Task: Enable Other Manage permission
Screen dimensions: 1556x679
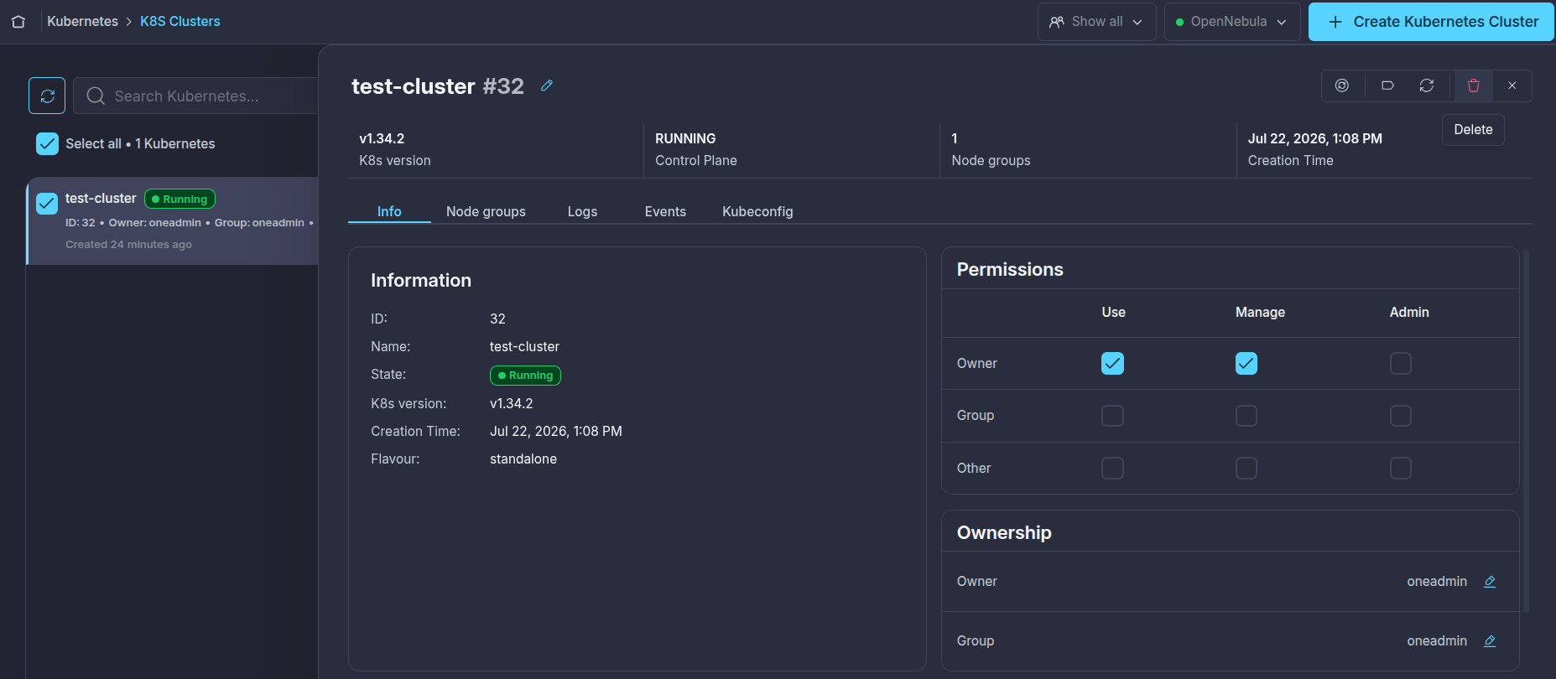Action: (x=1246, y=468)
